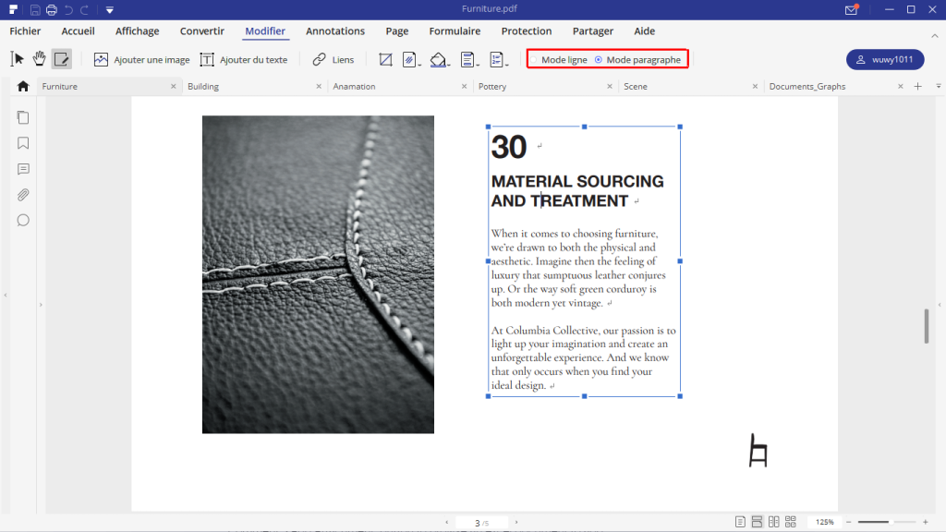
Task: Go to the previous page arrow
Action: 446,523
